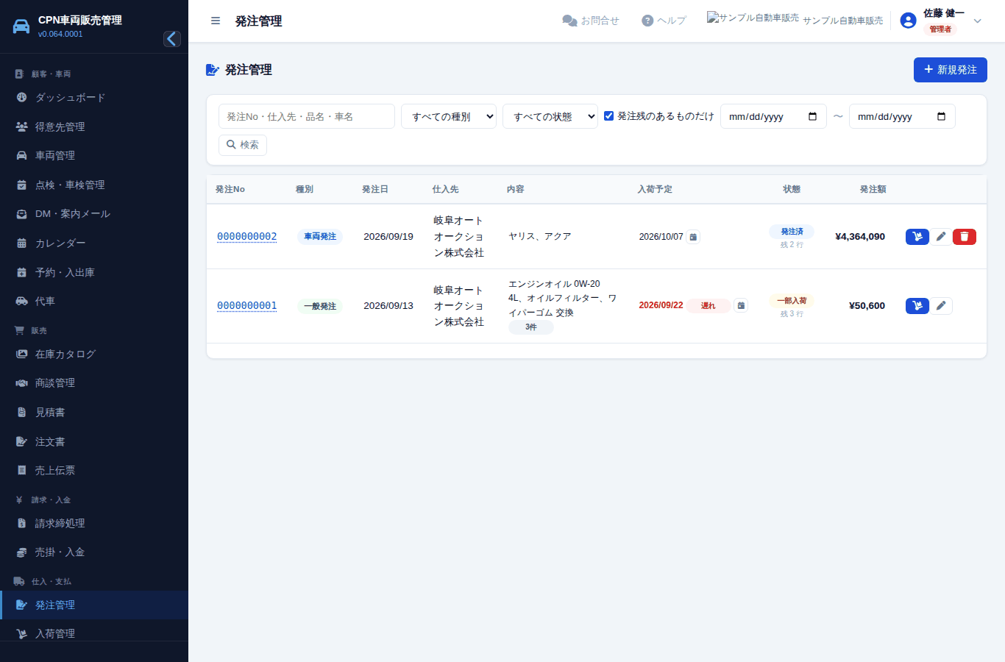
Task: Open 注文書 in sidebar
Action: [94, 441]
